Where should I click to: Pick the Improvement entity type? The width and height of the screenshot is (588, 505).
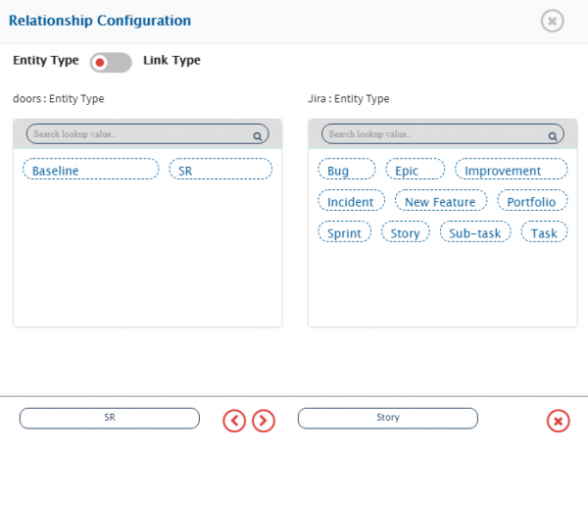click(x=511, y=170)
